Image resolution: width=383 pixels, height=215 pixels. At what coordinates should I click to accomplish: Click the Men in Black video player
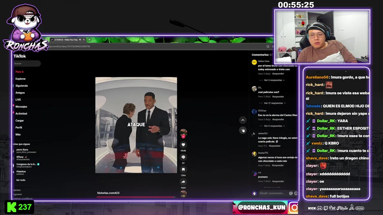(136, 125)
